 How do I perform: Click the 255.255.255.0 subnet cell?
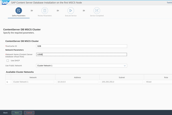122,82
